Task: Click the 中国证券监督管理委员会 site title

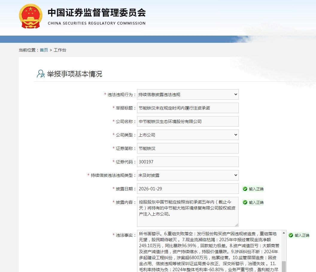Action: (x=97, y=13)
